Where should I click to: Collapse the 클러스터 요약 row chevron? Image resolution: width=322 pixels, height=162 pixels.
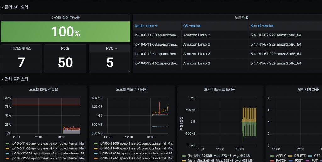click(3, 7)
